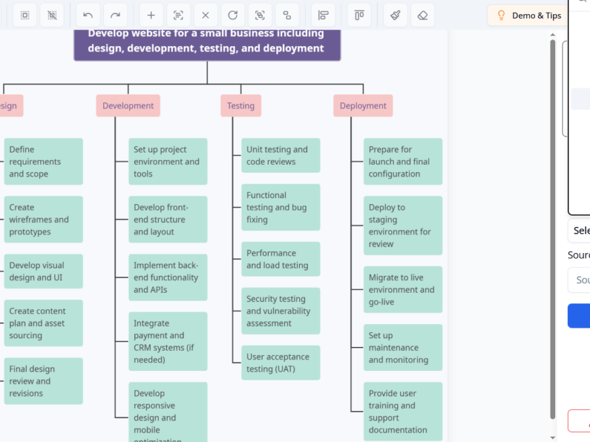
Task: Delete the selection using the X icon
Action: pos(205,15)
